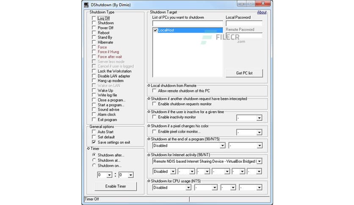The width and height of the screenshot is (354, 205).
Task: Click the DShutdown app icon in title bar
Action: 86,5
